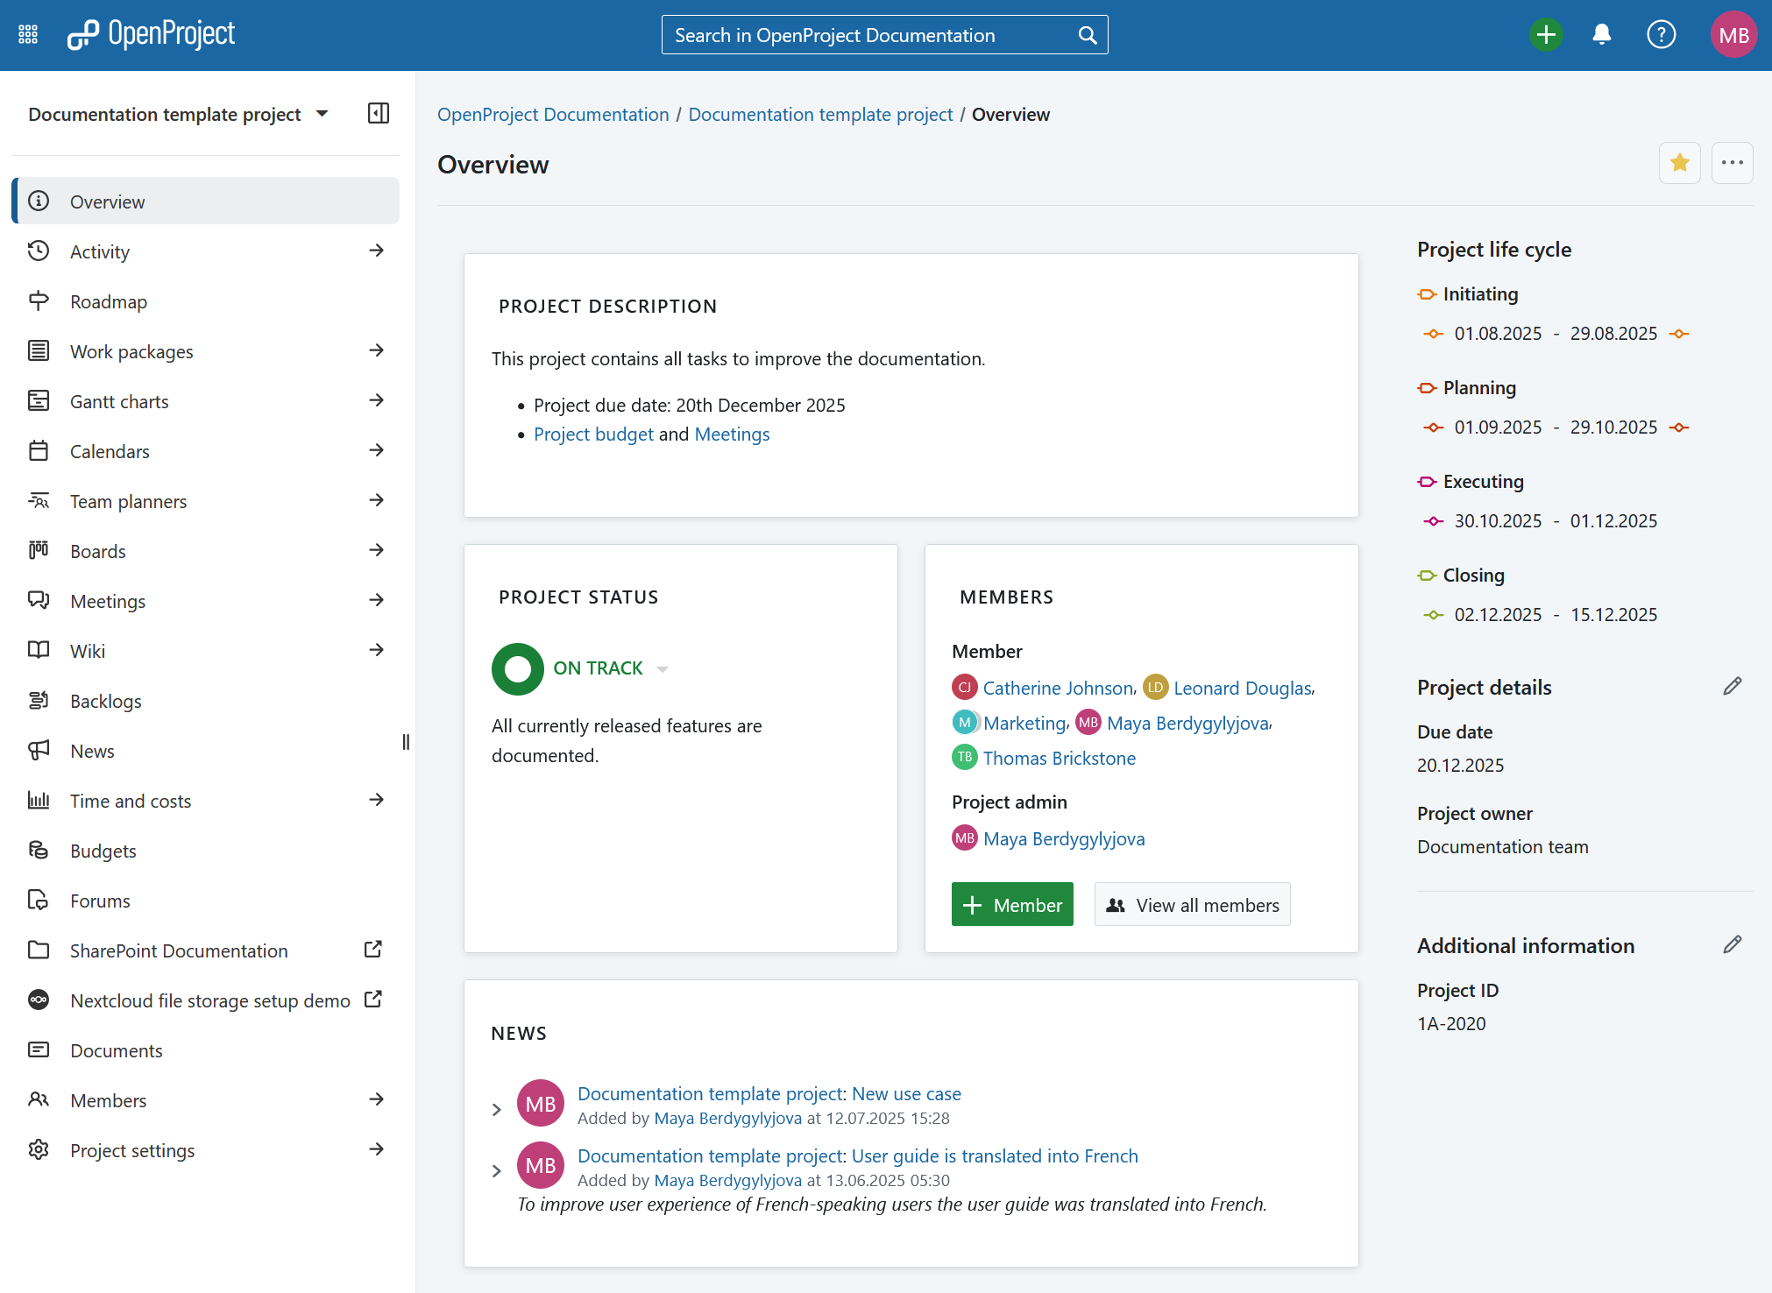Click the search magnifier icon
This screenshot has height=1293, width=1772.
tap(1087, 35)
